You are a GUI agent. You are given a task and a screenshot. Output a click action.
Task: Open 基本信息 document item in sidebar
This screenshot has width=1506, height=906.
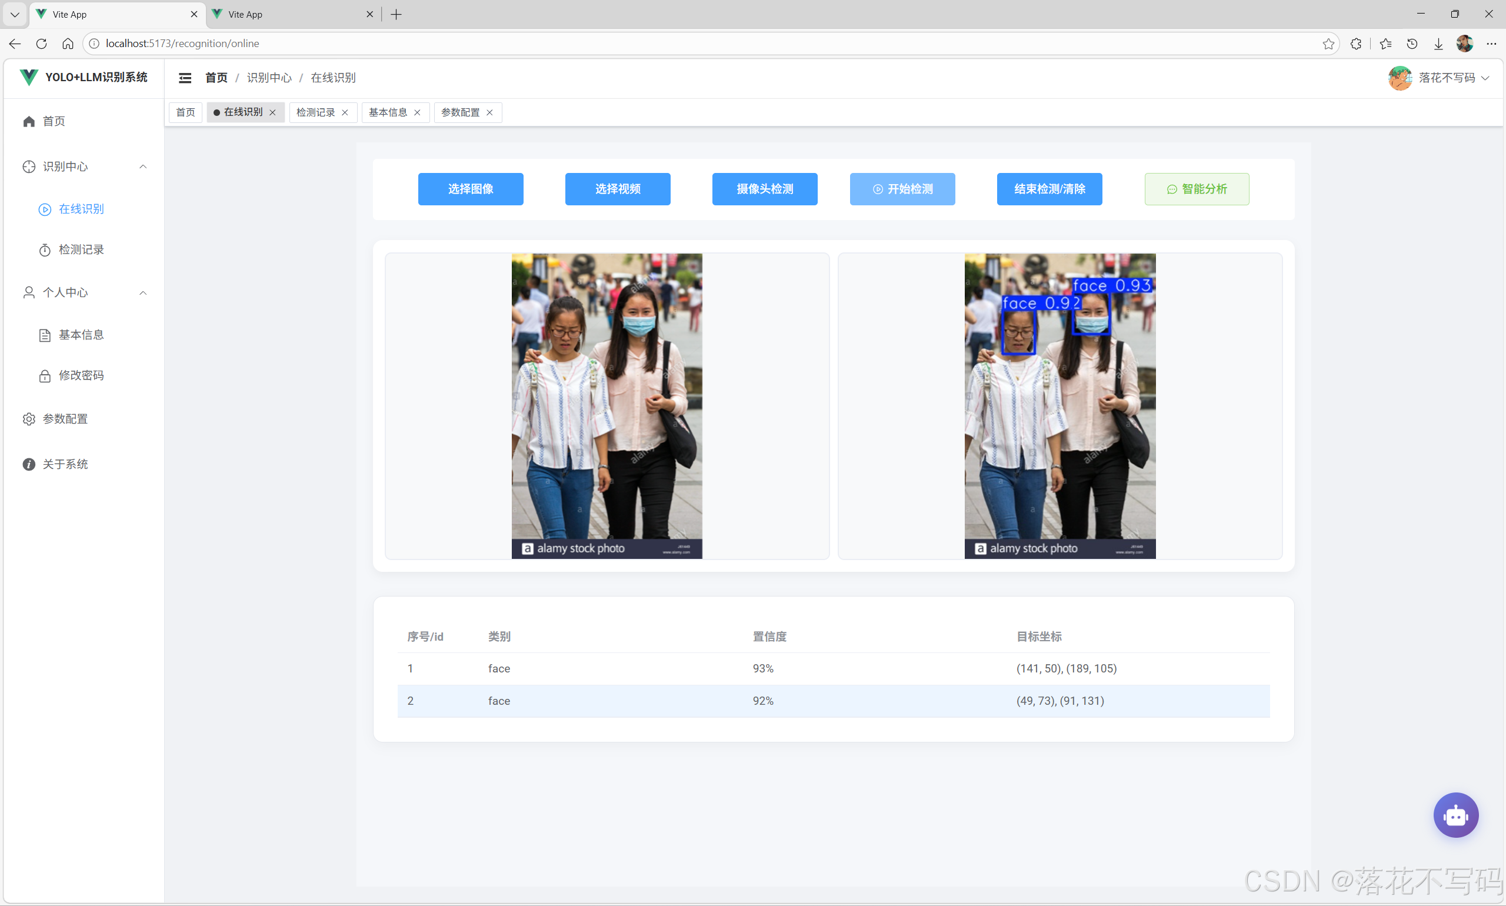[x=81, y=335]
